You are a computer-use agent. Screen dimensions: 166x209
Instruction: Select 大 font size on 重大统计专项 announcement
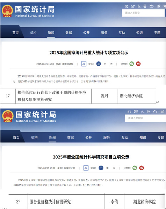111,64
